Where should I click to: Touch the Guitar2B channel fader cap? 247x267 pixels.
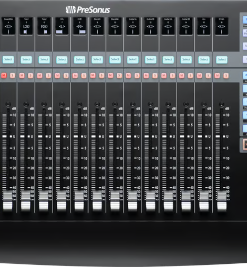pyautogui.click(x=186, y=201)
